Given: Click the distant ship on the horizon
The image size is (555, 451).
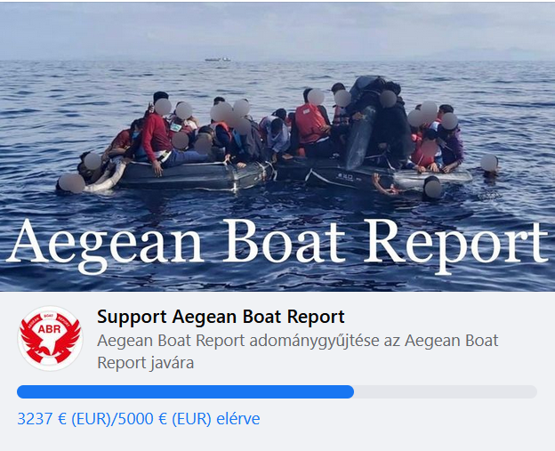Looking at the screenshot, I should coord(218,60).
